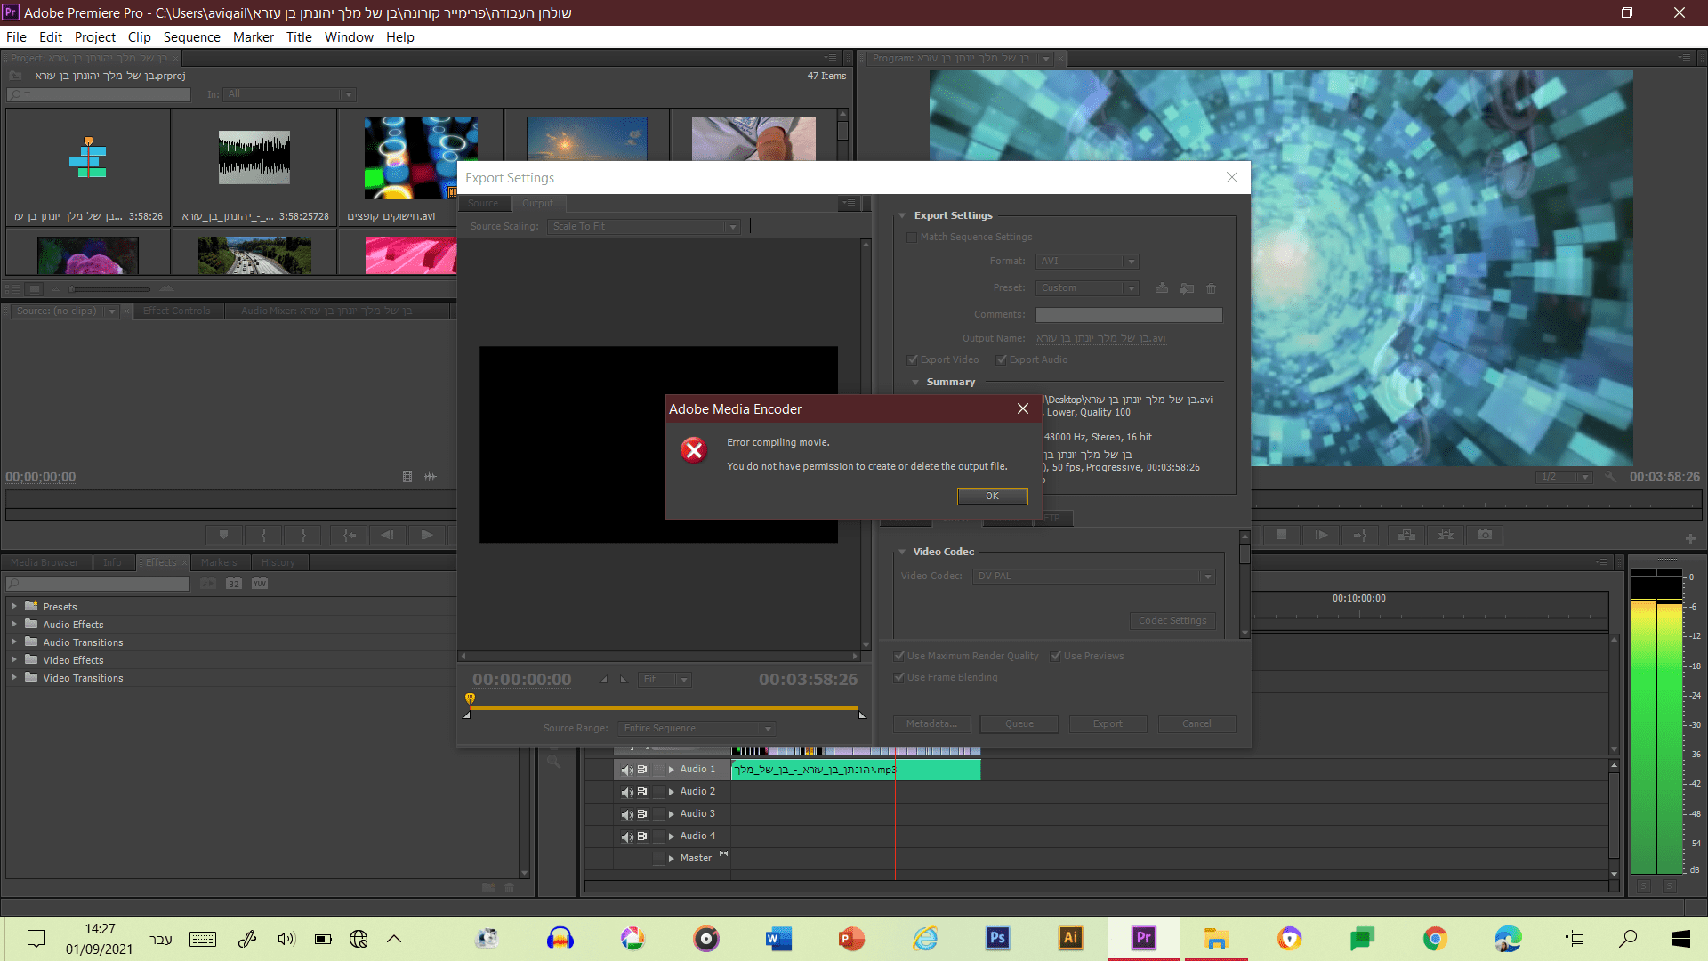Click the Project panel thumbnail zoom slider
This screenshot has width=1708, height=961.
[x=109, y=288]
